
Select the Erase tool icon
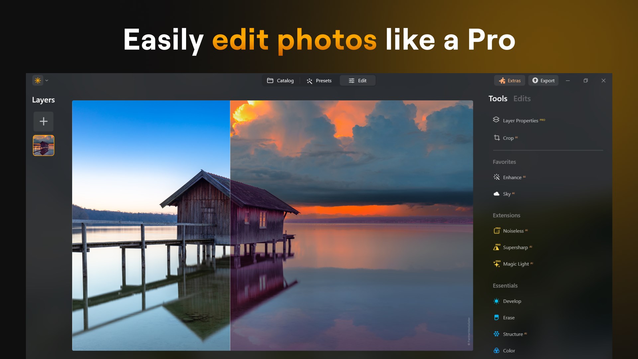tap(496, 317)
